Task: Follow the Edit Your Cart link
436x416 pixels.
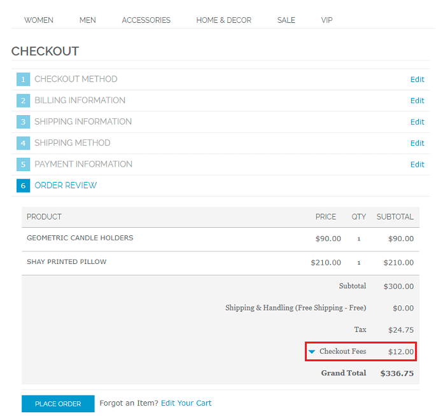Action: click(x=186, y=403)
